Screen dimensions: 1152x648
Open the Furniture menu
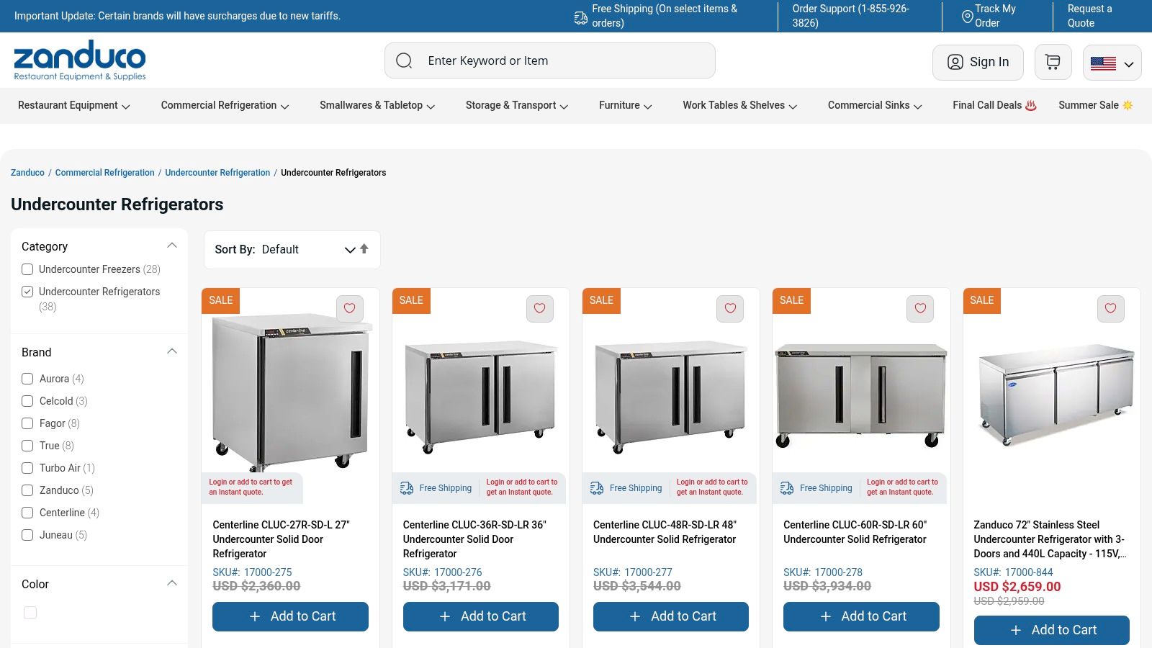point(626,105)
